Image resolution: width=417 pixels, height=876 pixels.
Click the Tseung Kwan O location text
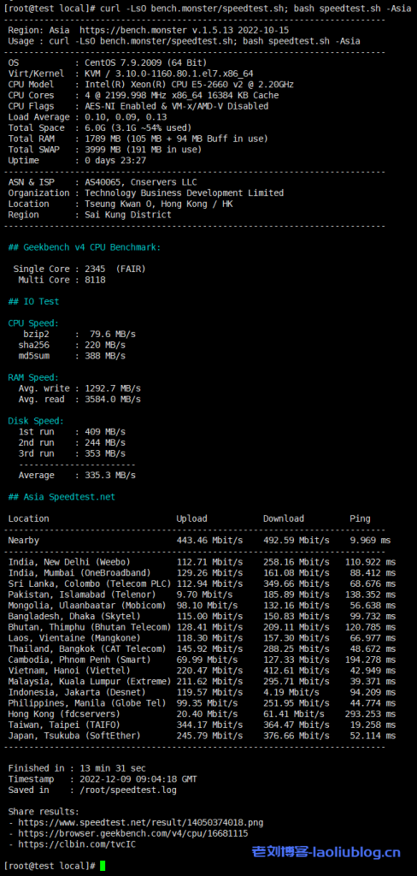point(159,204)
